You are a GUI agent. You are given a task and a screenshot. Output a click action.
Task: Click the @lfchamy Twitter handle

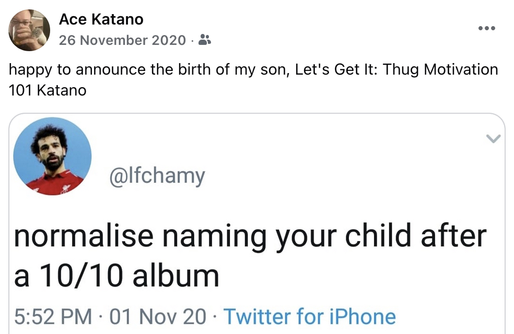coord(157,176)
